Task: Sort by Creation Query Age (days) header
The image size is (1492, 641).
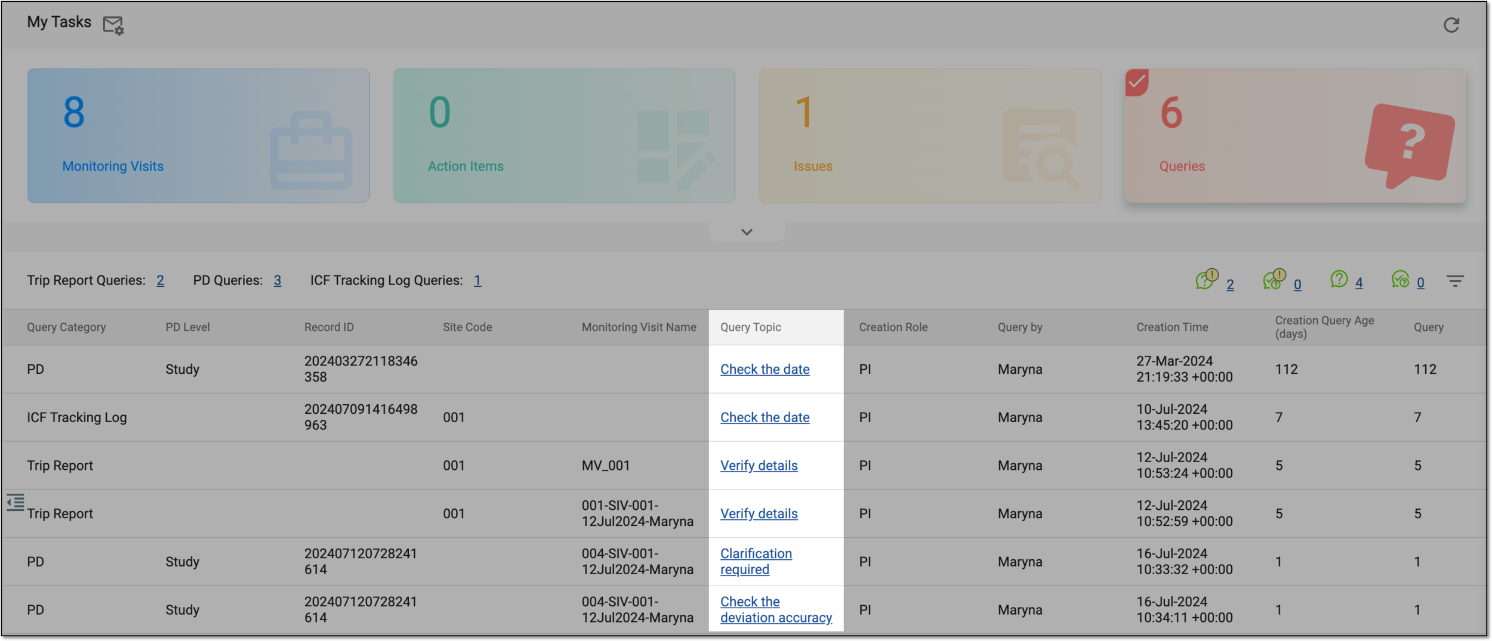Action: [x=1324, y=327]
